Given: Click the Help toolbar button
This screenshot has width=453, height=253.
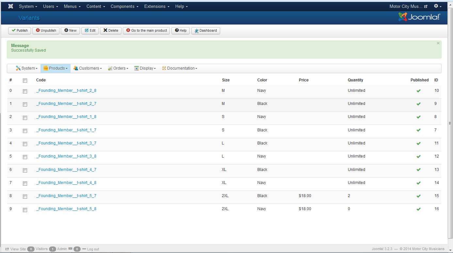Looking at the screenshot, I should [181, 30].
